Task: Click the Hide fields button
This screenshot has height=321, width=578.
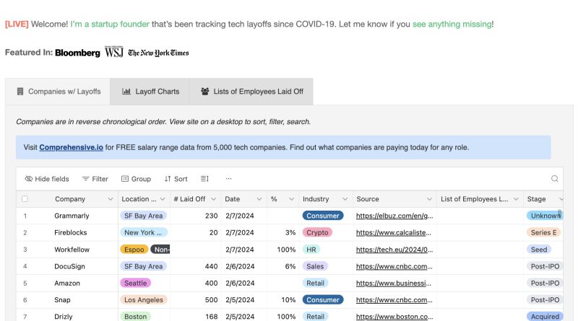Action: coord(47,179)
